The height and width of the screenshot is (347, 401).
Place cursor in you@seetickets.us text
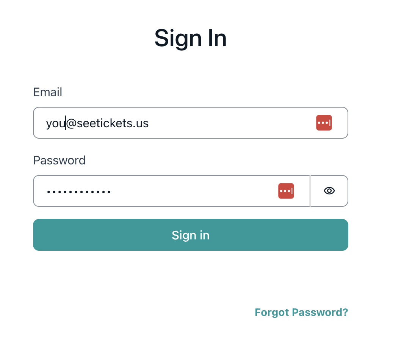pos(97,123)
